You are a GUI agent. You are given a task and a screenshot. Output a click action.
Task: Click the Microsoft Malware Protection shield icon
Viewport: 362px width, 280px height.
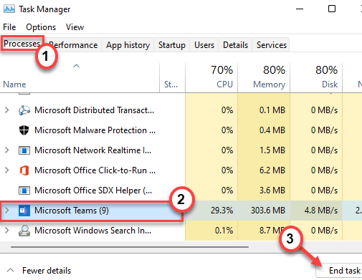[24, 130]
